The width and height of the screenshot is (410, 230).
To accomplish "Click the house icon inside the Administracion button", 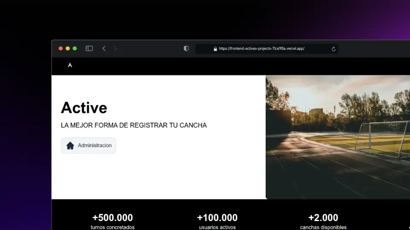I will [70, 146].
